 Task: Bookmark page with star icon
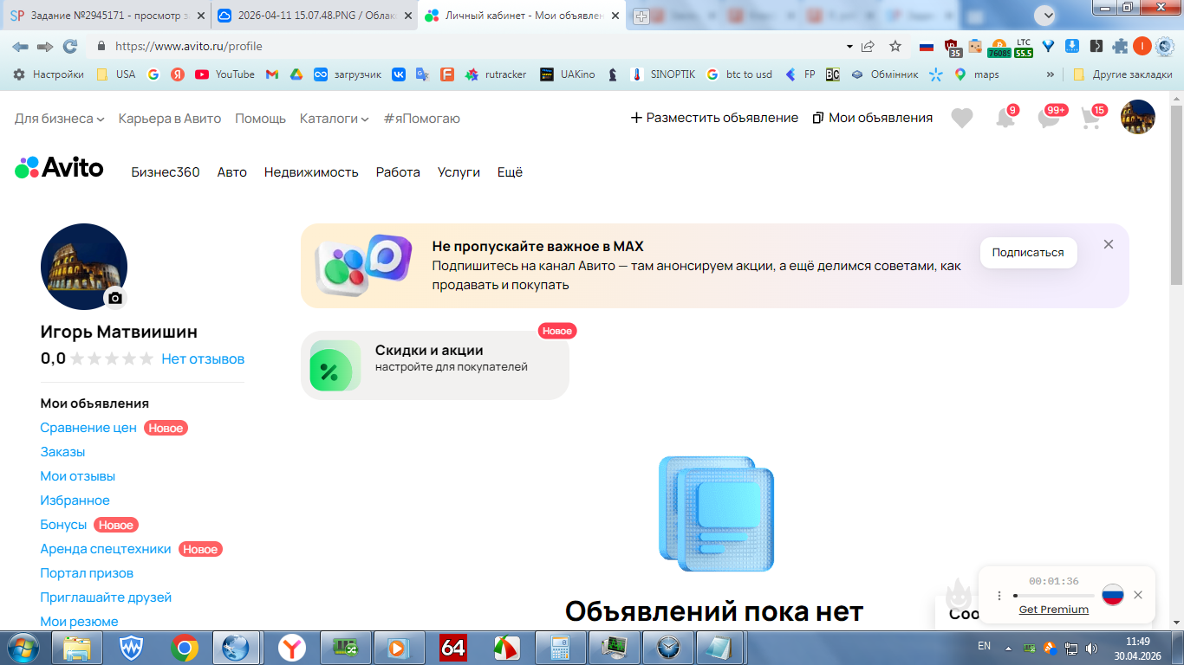point(895,46)
